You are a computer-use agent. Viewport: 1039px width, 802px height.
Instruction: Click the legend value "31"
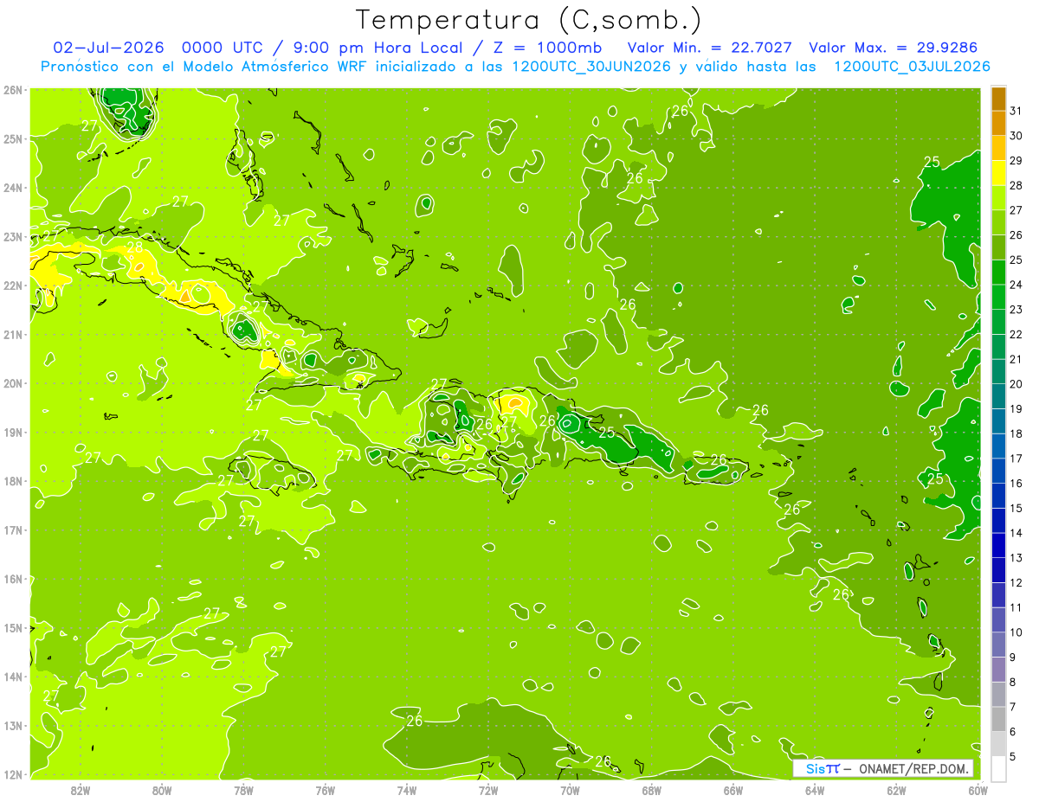(1016, 111)
